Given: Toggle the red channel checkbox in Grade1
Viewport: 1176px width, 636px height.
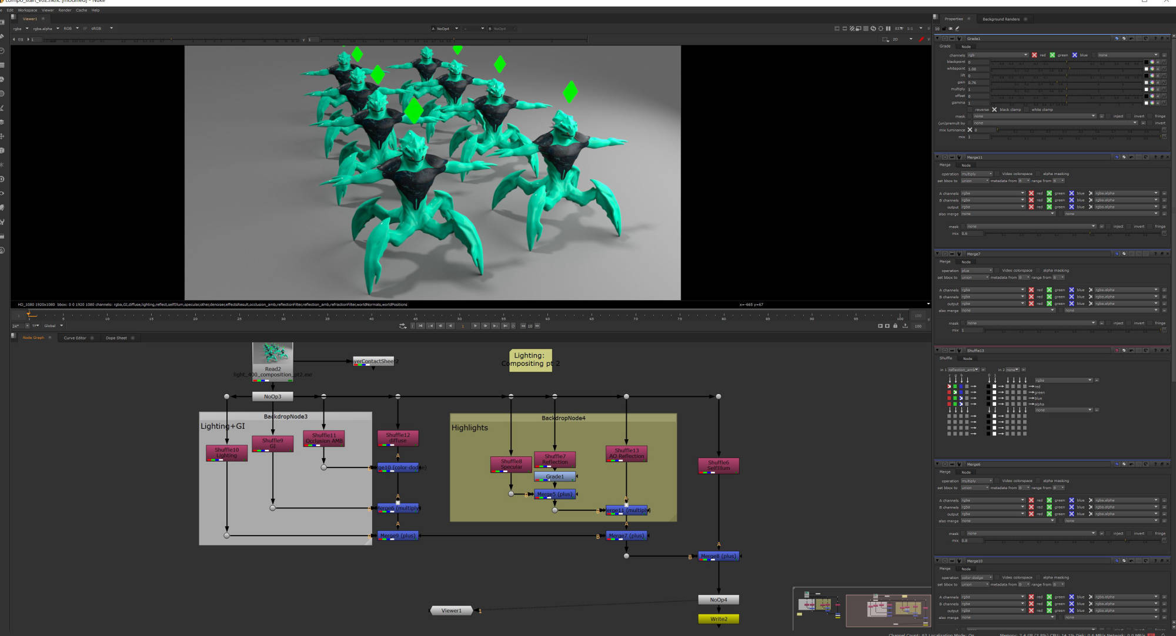Looking at the screenshot, I should [1034, 55].
